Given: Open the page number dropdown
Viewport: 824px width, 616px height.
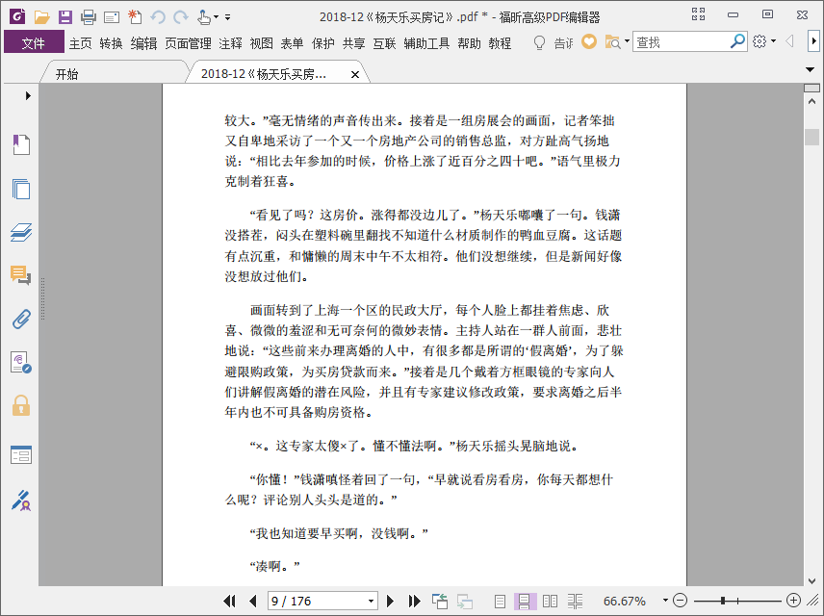Looking at the screenshot, I should coord(371,601).
